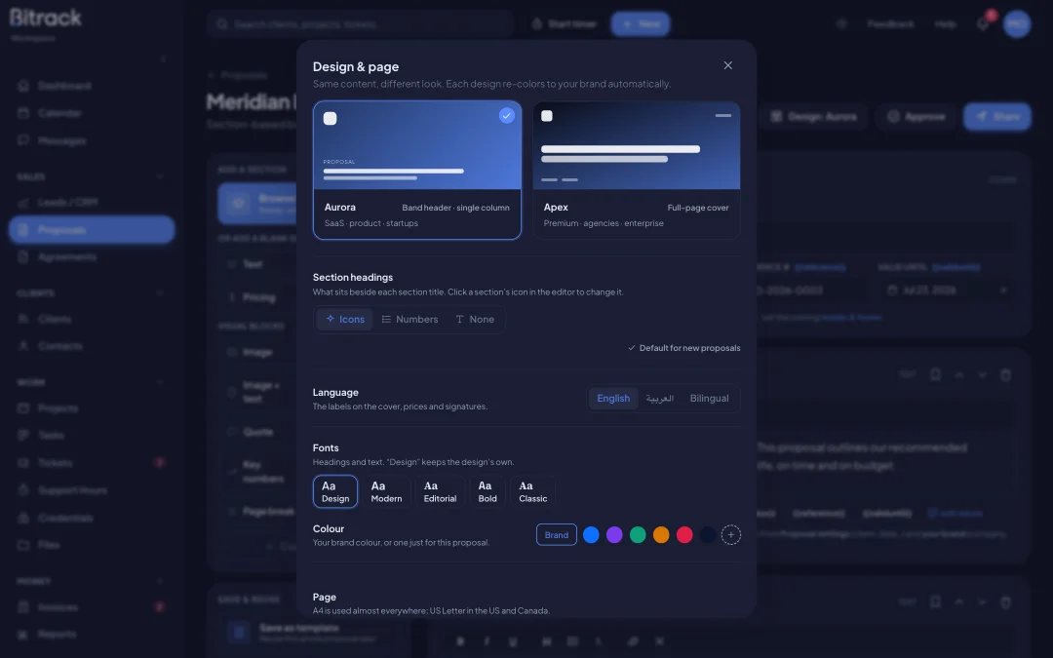This screenshot has width=1053, height=658.
Task: Click the Approve button
Action: (916, 116)
